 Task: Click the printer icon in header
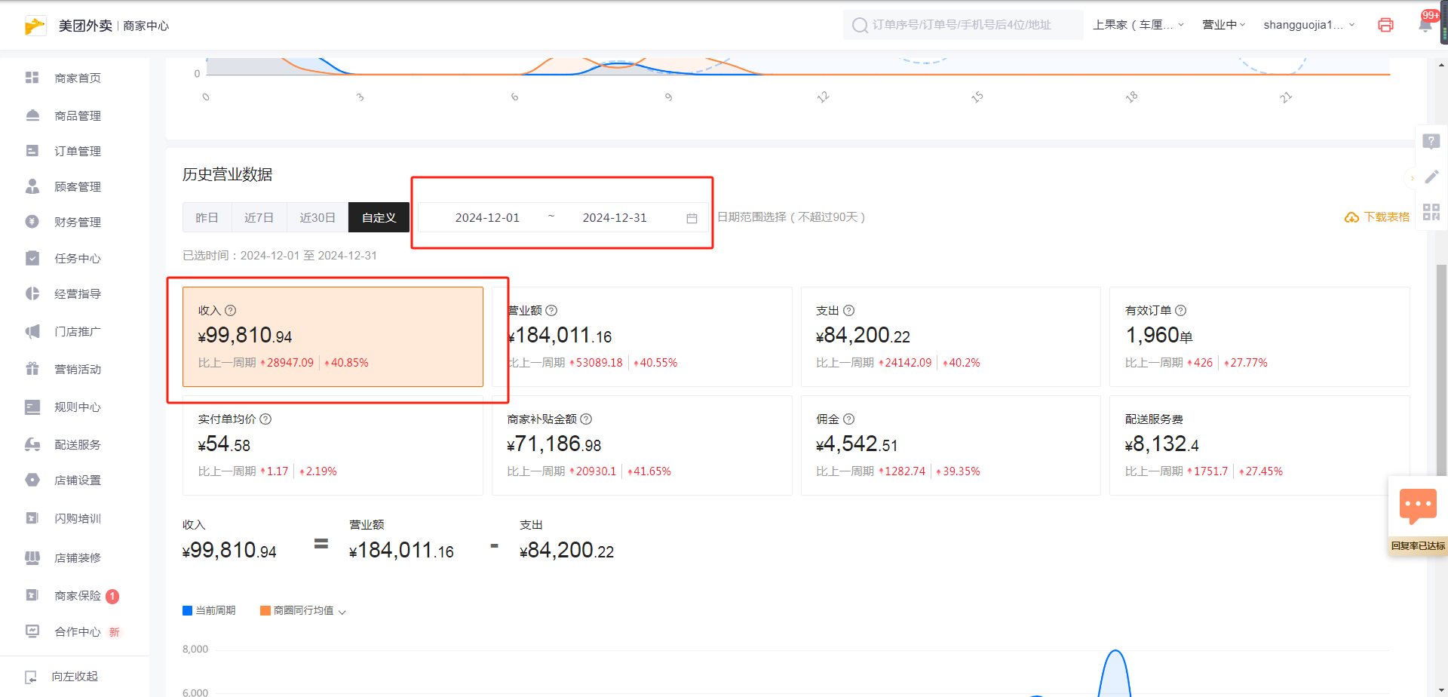coord(1385,25)
